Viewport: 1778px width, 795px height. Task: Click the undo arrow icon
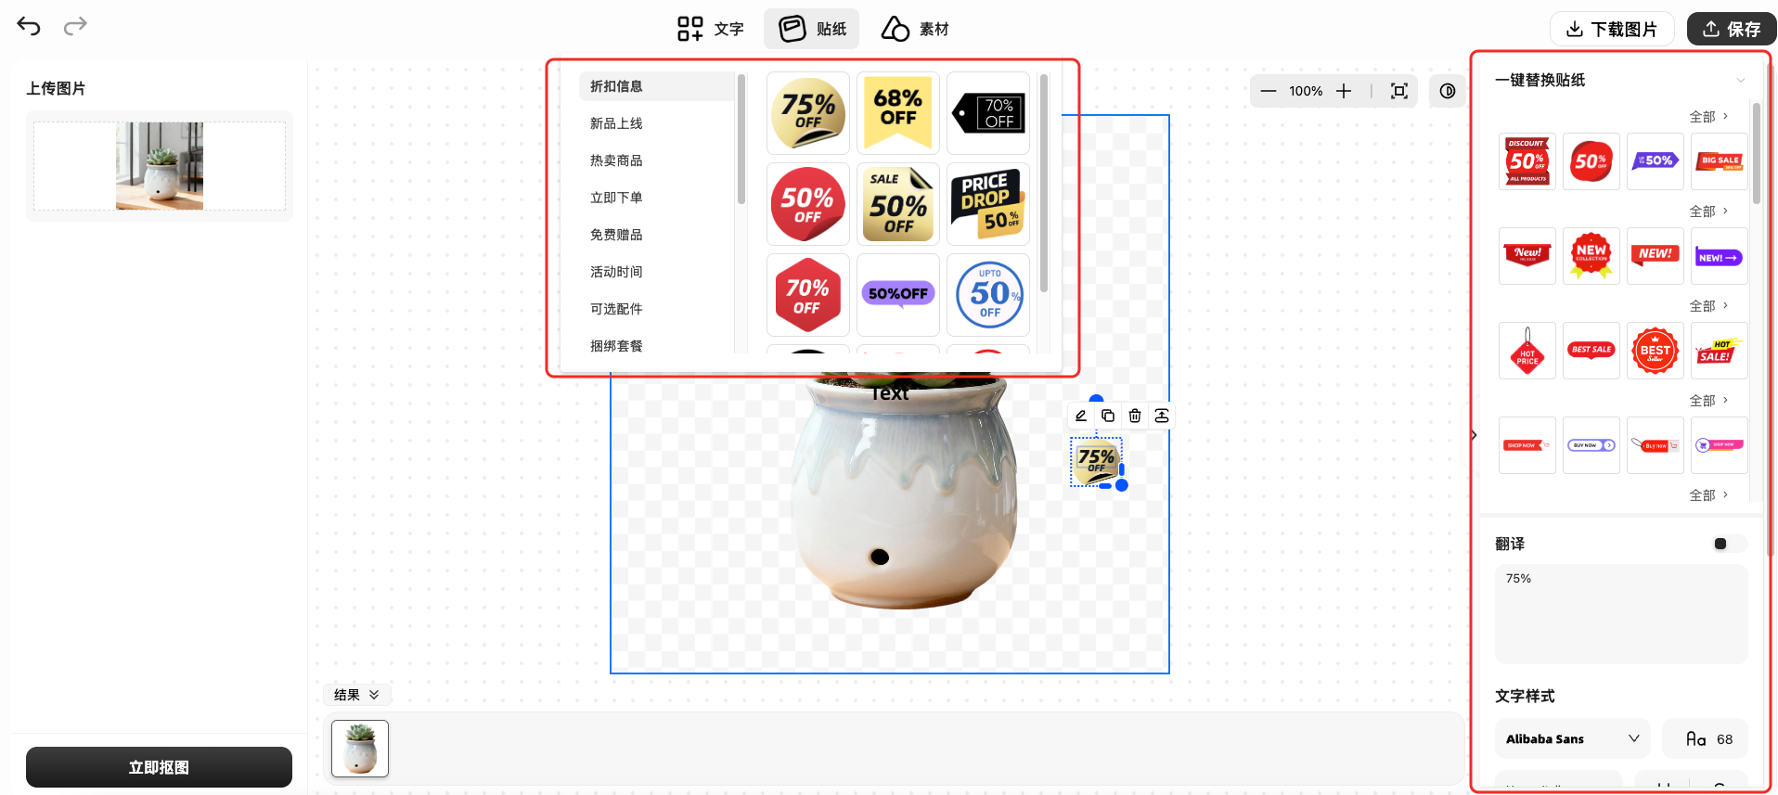[29, 26]
